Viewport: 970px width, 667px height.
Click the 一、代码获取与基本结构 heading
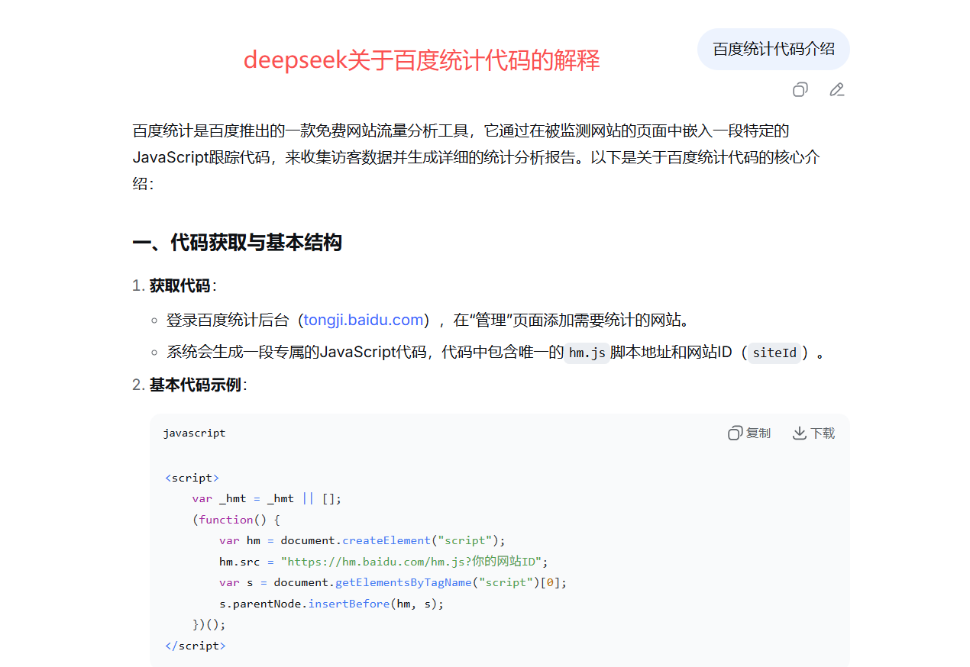pyautogui.click(x=237, y=243)
